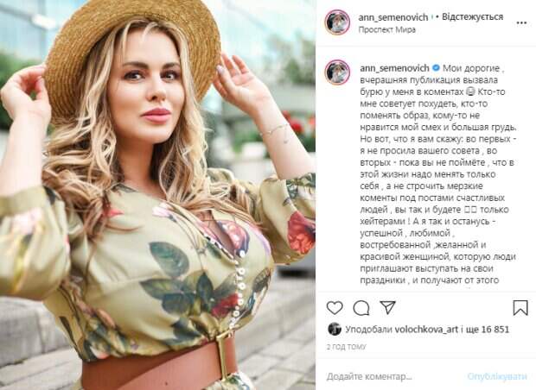
Task: Like the post with the heart icon
Action: point(335,308)
